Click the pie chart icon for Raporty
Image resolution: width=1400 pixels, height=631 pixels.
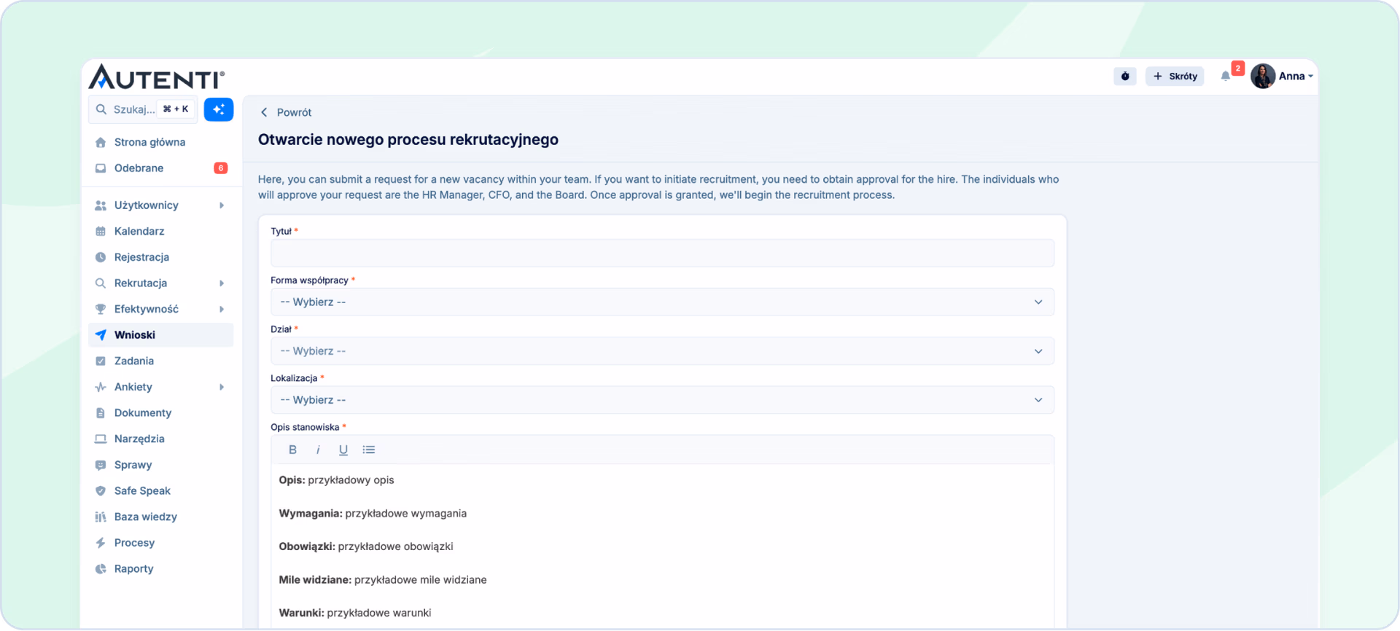[x=101, y=569]
